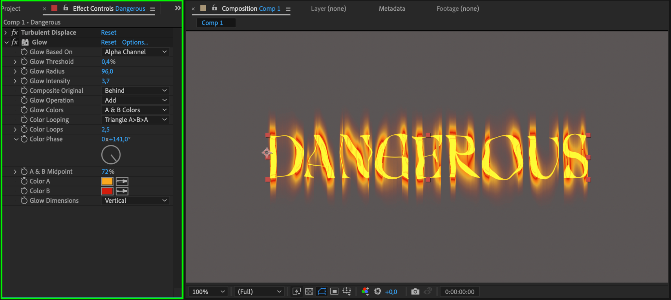Click the Fast Previews icon

tap(296, 291)
